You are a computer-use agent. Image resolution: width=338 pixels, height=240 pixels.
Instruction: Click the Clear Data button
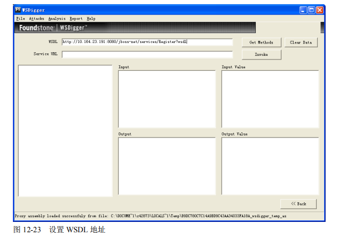point(301,42)
